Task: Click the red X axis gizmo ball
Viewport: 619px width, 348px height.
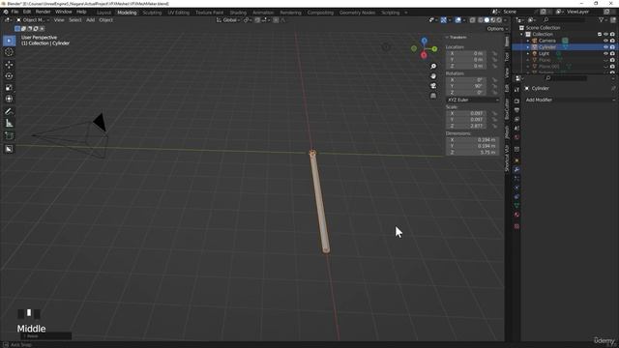Action: click(424, 55)
